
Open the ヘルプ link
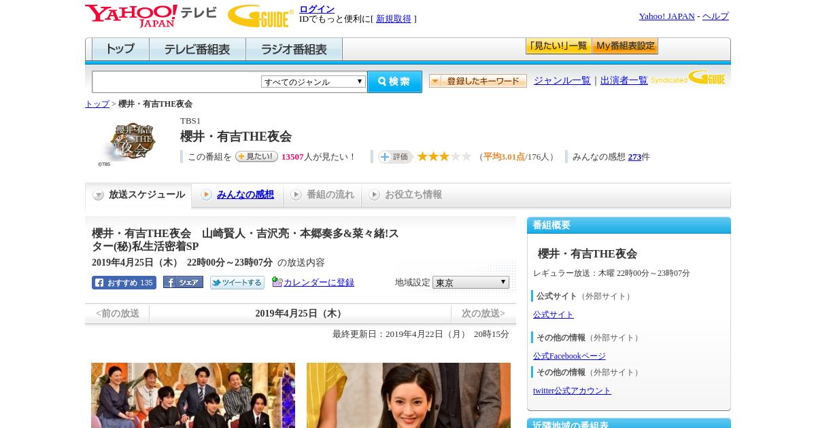click(715, 16)
